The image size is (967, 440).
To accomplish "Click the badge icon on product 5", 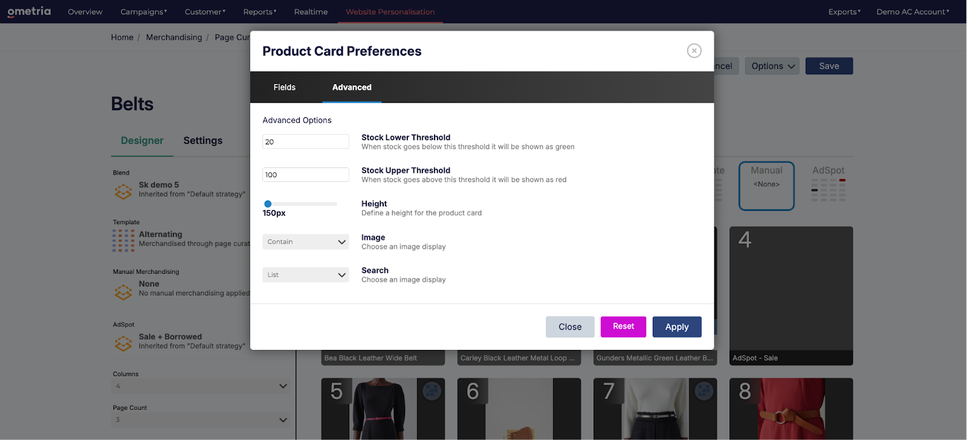I will click(432, 391).
